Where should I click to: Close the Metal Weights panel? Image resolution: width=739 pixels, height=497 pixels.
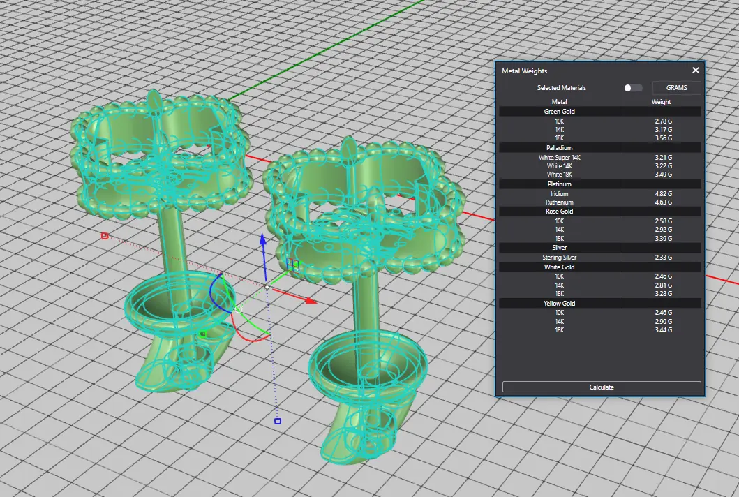click(x=695, y=71)
